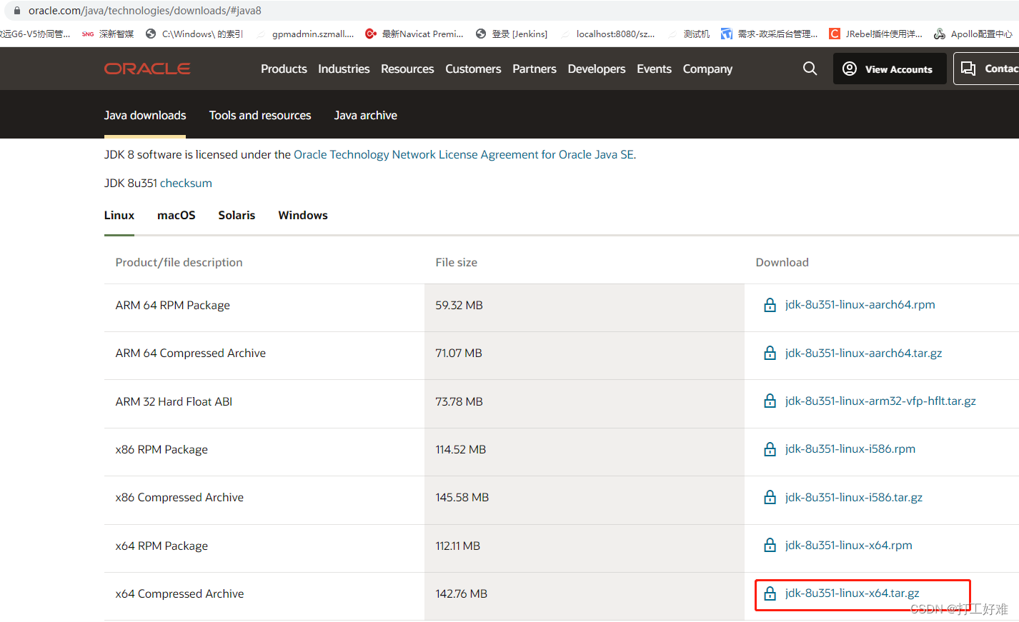Click the lock icon beside jdk-8u351-linux-i586.tar.gz
The height and width of the screenshot is (622, 1019).
tap(770, 497)
